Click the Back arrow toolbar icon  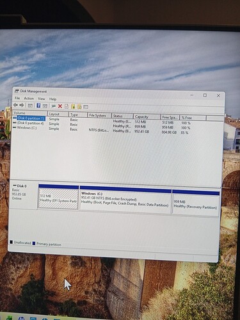click(15, 105)
